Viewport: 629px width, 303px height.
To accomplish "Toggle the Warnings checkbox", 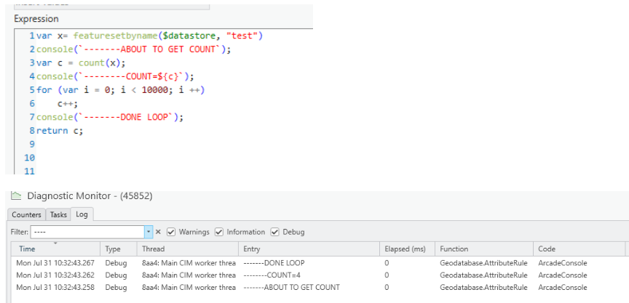I will tap(171, 232).
